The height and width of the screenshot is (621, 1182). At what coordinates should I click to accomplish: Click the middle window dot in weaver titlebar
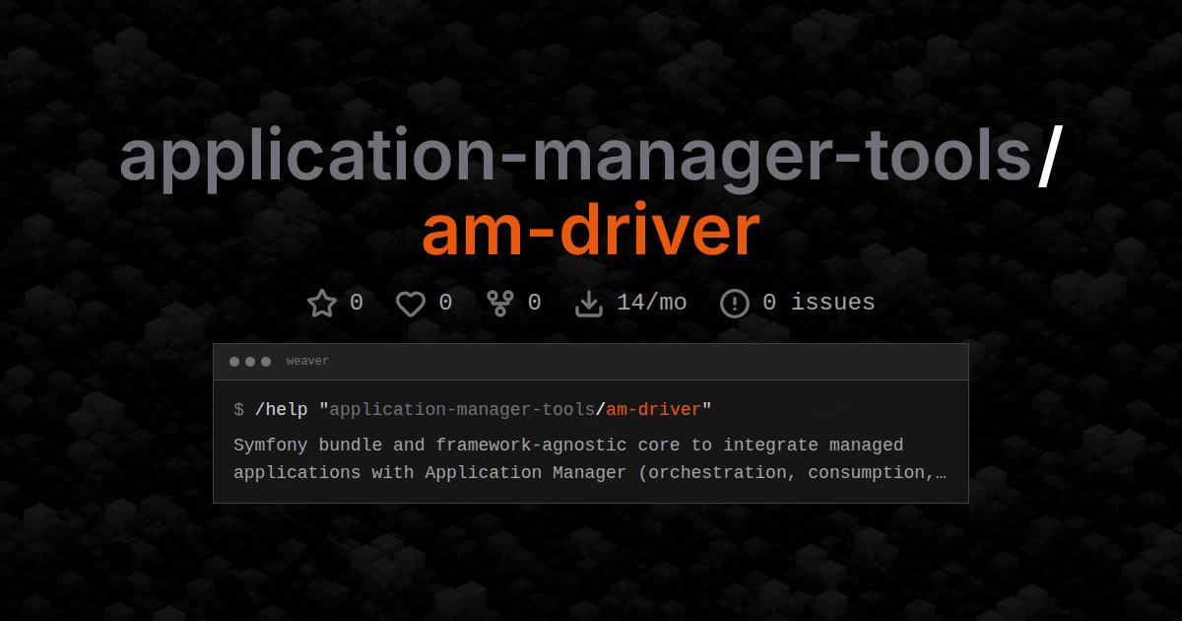point(250,362)
